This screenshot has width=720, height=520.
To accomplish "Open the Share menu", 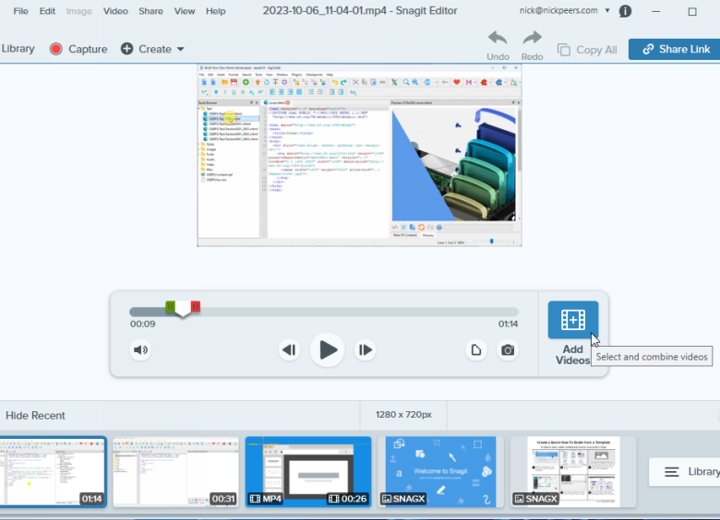I will point(150,11).
